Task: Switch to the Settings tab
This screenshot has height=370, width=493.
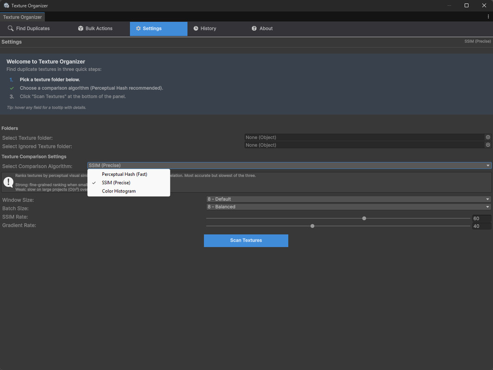Action: tap(158, 29)
